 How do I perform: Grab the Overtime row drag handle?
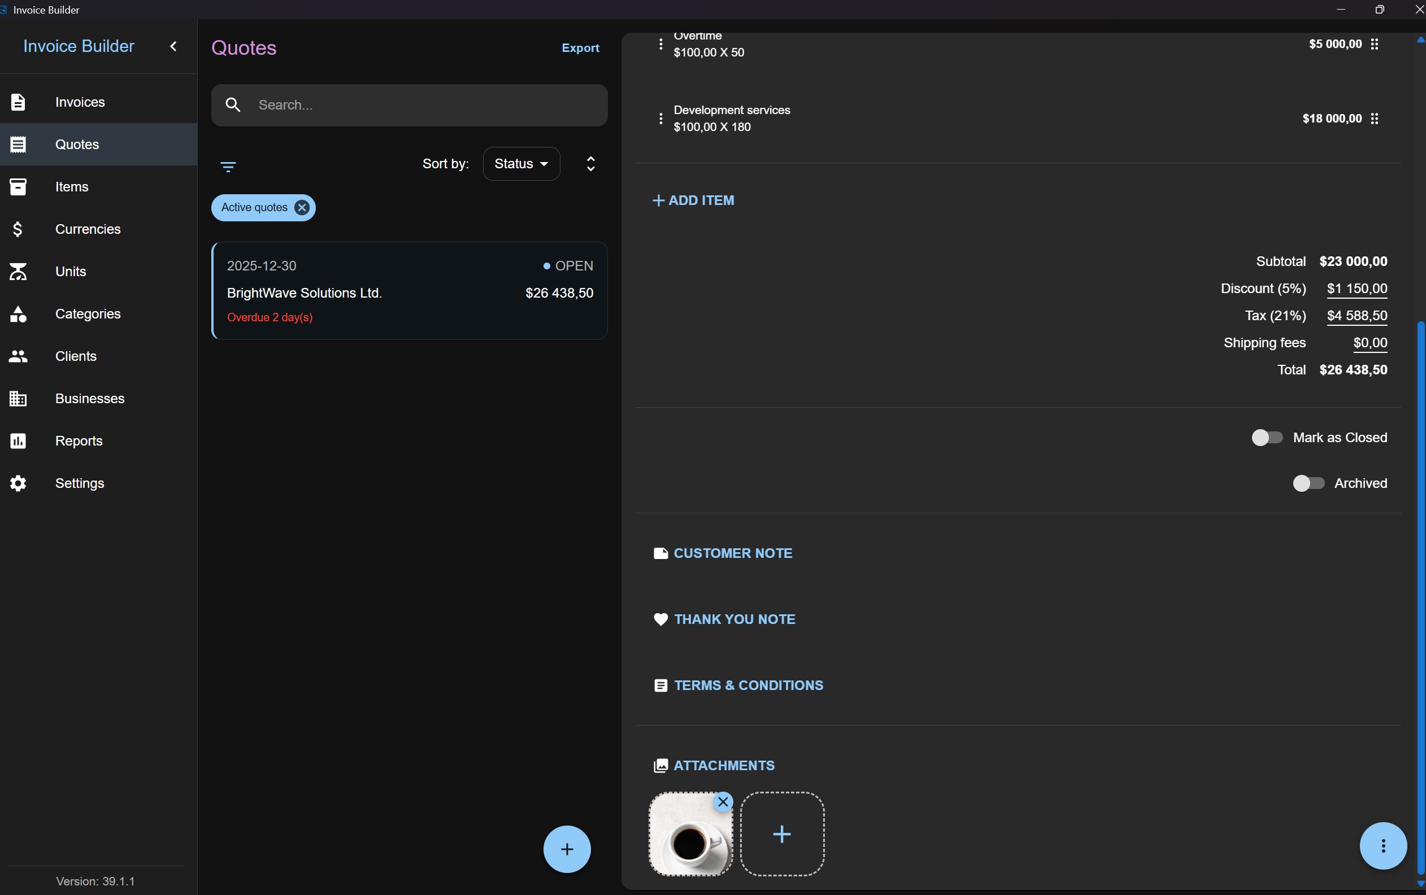[x=1375, y=44]
